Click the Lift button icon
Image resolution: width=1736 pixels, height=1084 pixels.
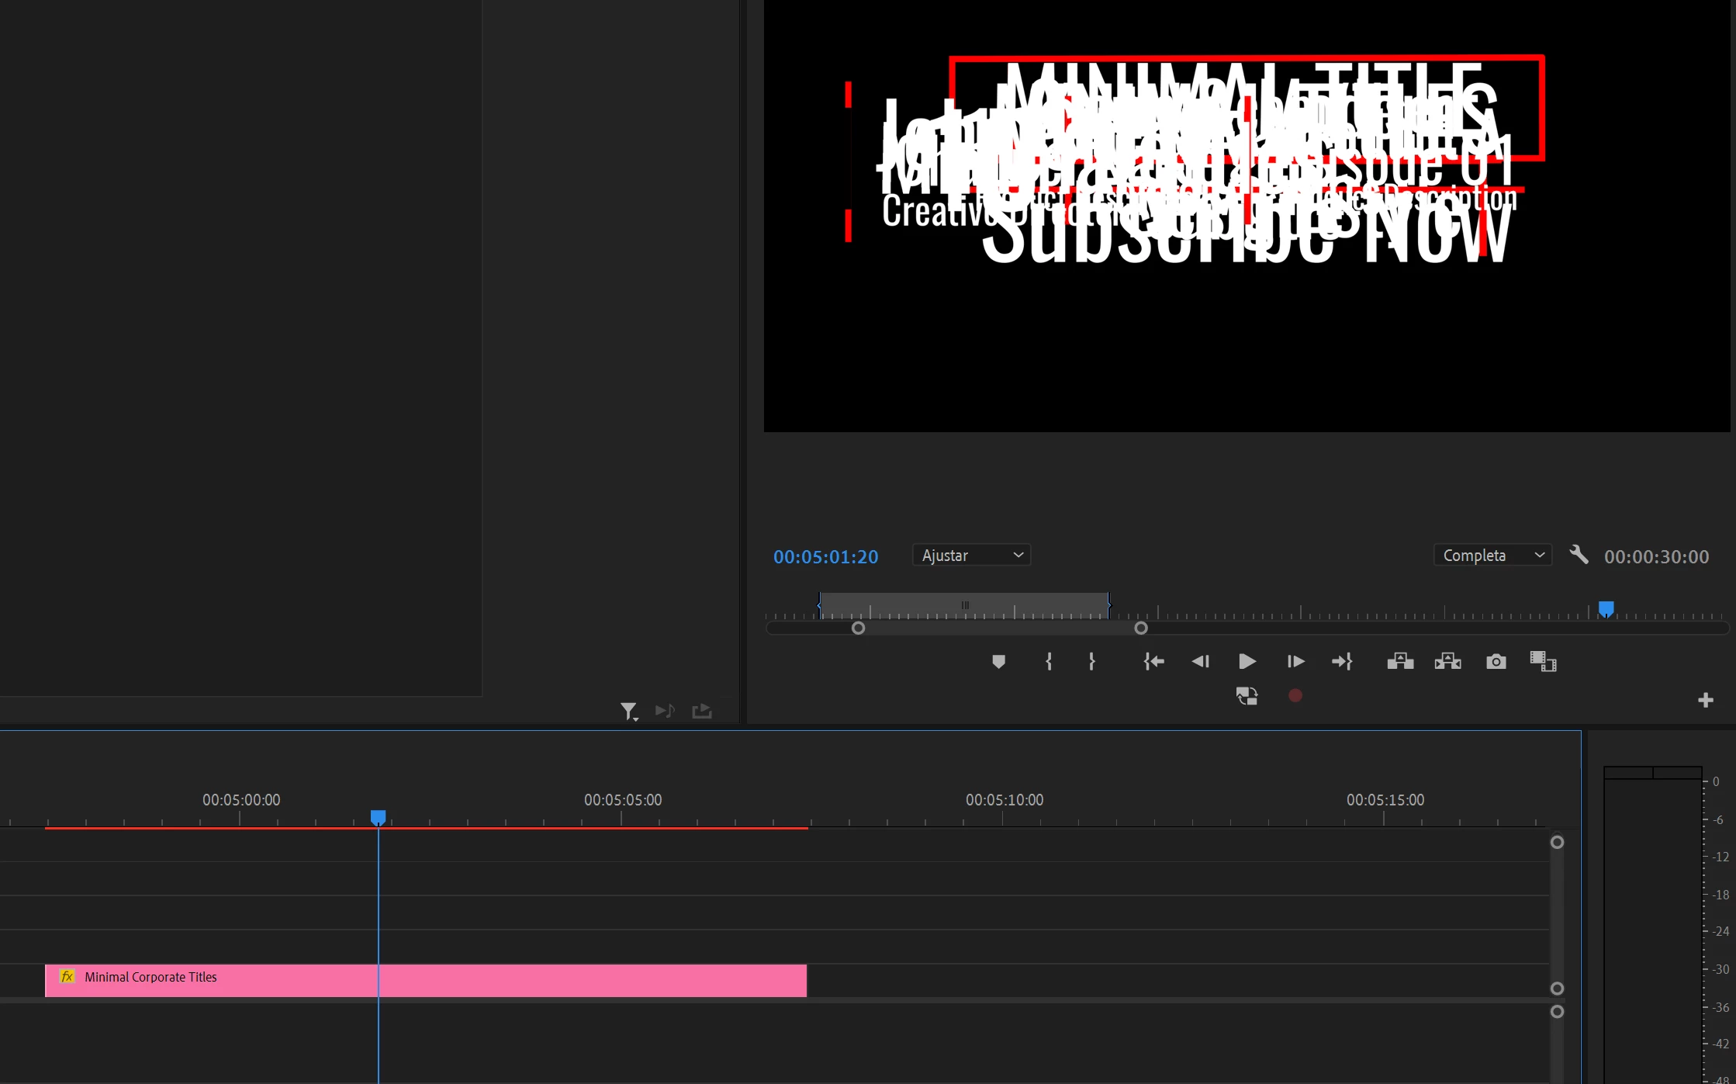[1400, 661]
